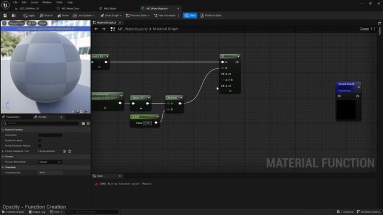Open the Edit menu
383x215 pixels.
coord(24,2)
